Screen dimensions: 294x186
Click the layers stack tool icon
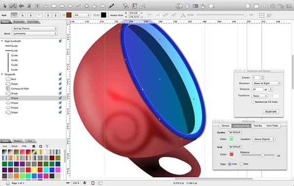(x=29, y=6)
